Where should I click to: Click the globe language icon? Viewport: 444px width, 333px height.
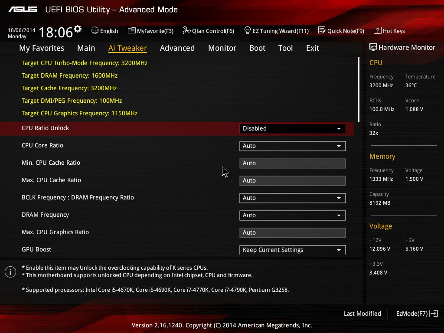[95, 30]
